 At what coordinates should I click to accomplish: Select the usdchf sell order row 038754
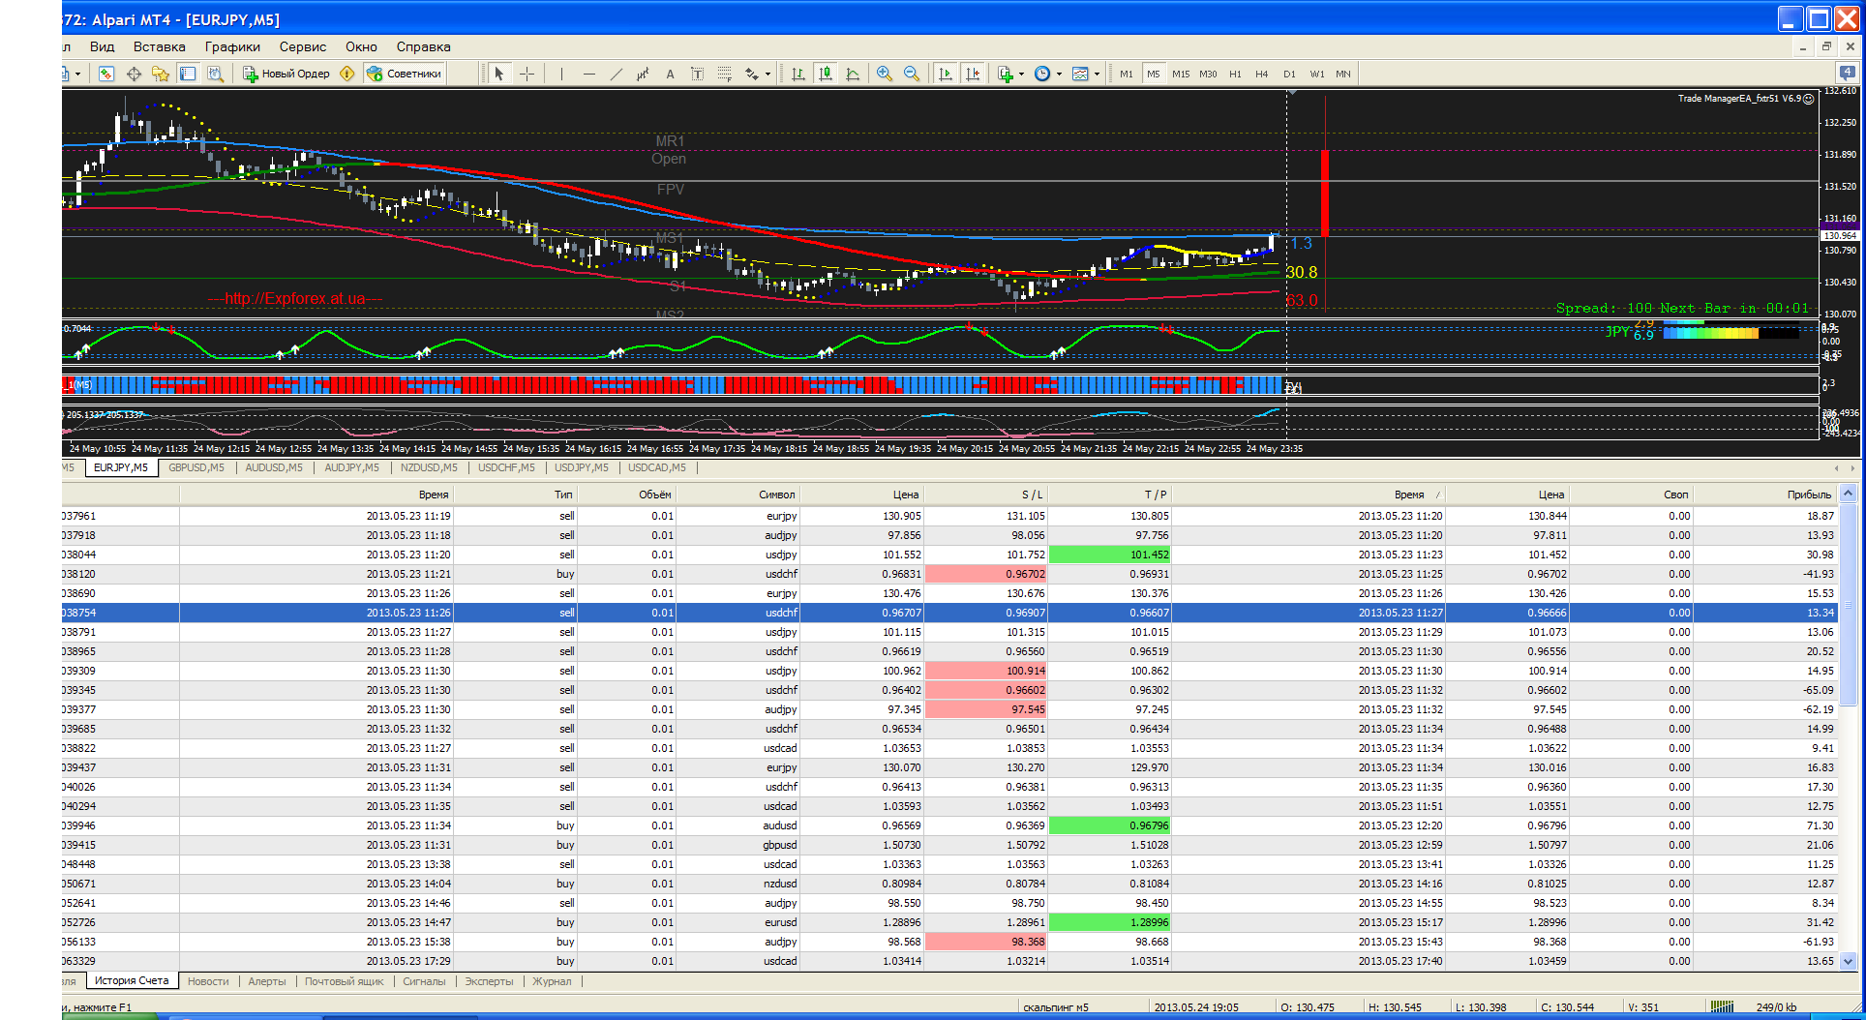948,613
